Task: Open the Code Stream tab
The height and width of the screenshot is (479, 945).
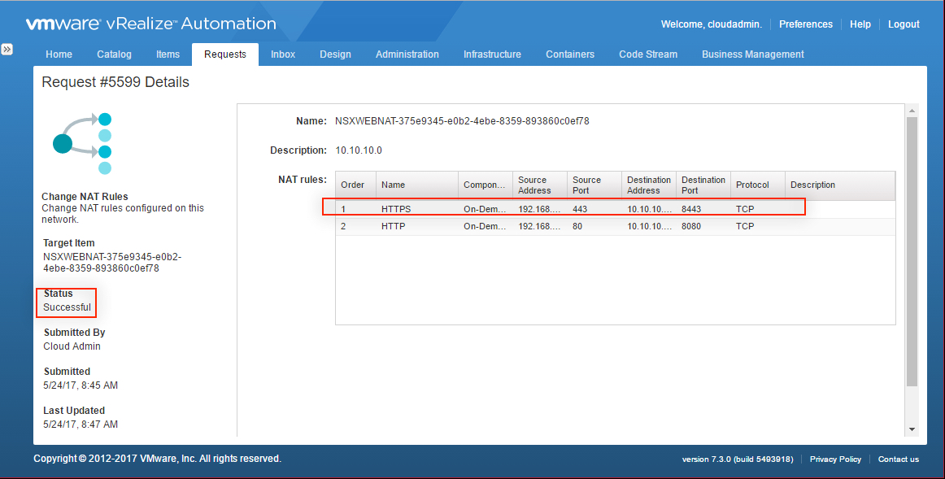Action: point(647,54)
